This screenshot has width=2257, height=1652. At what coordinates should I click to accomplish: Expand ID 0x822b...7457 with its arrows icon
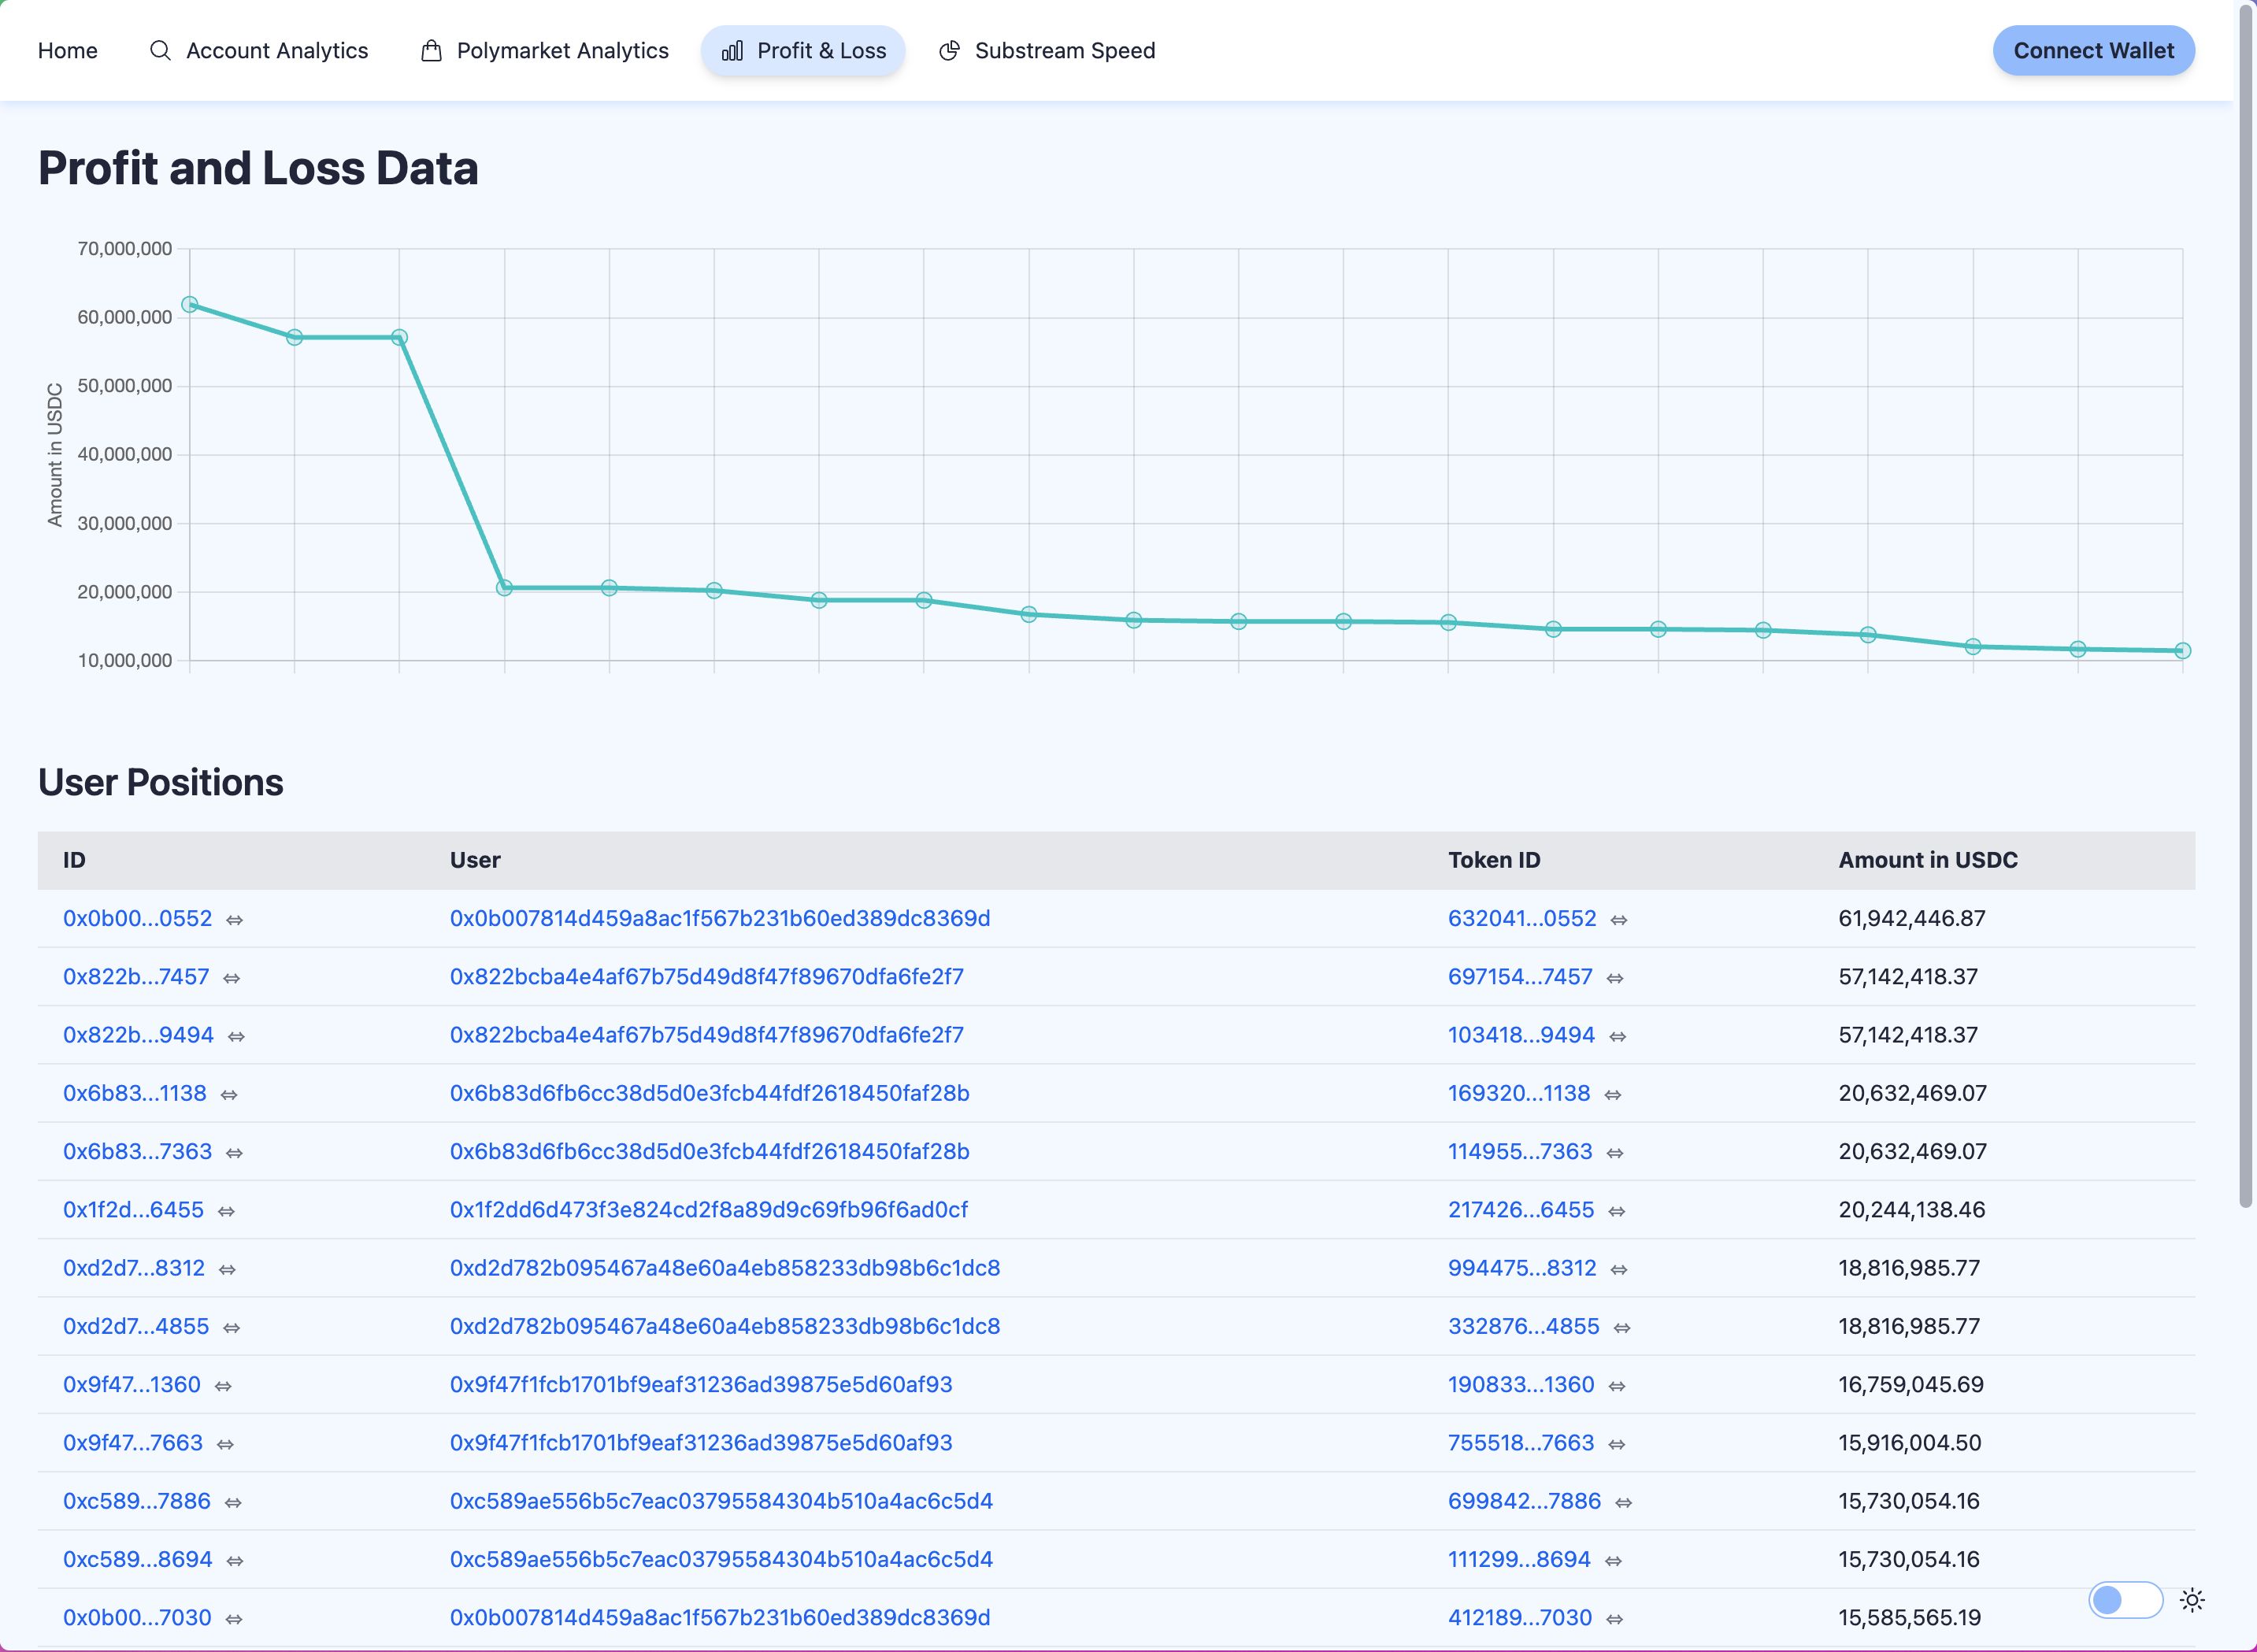(231, 977)
